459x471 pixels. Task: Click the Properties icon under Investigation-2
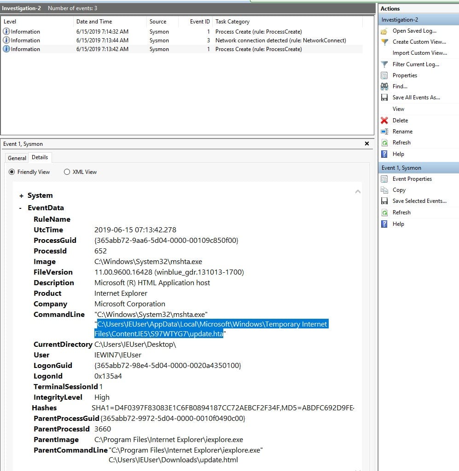click(384, 75)
